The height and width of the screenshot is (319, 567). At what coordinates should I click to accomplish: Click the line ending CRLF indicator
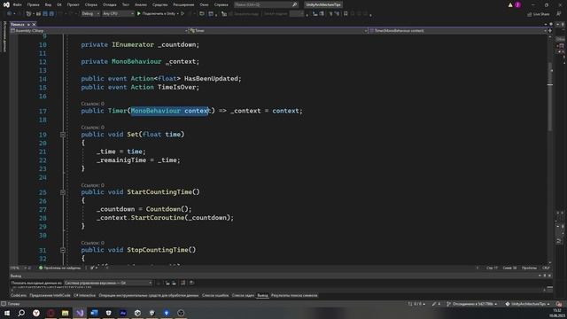coord(546,268)
